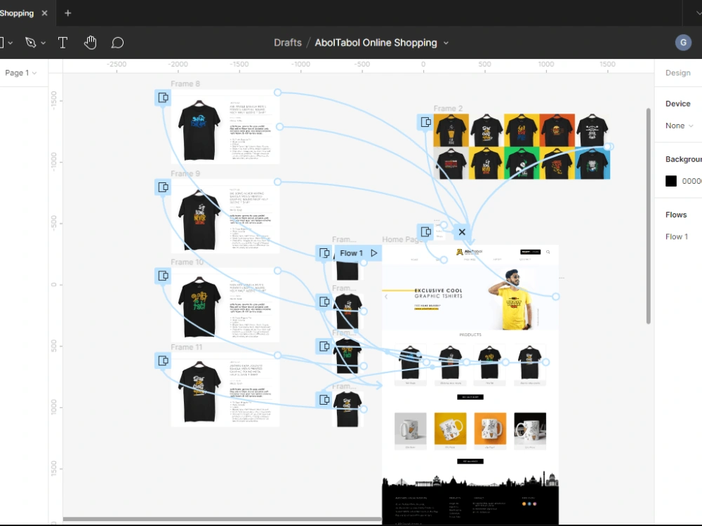Select the Background section heading
Viewport: 702px width, 526px height.
(x=683, y=159)
